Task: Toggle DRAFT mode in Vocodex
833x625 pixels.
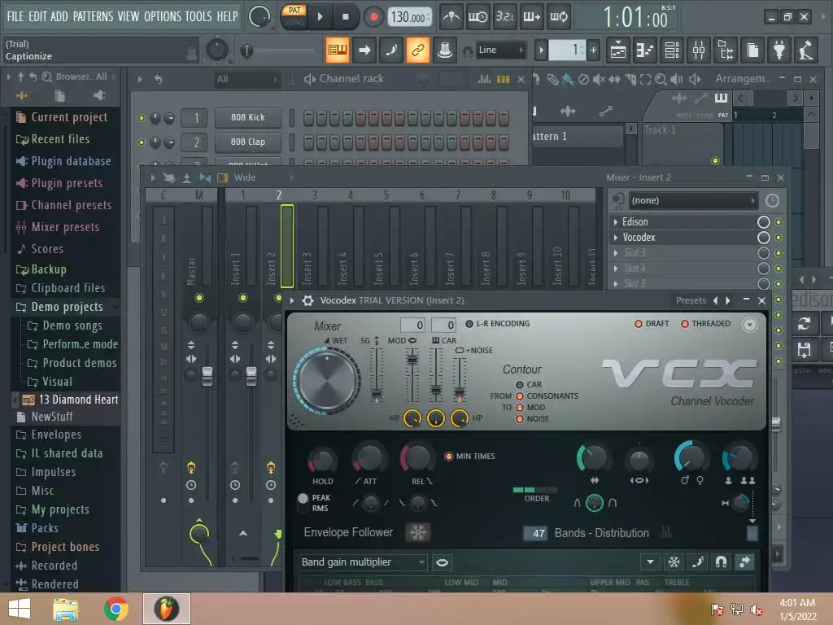Action: coord(652,324)
